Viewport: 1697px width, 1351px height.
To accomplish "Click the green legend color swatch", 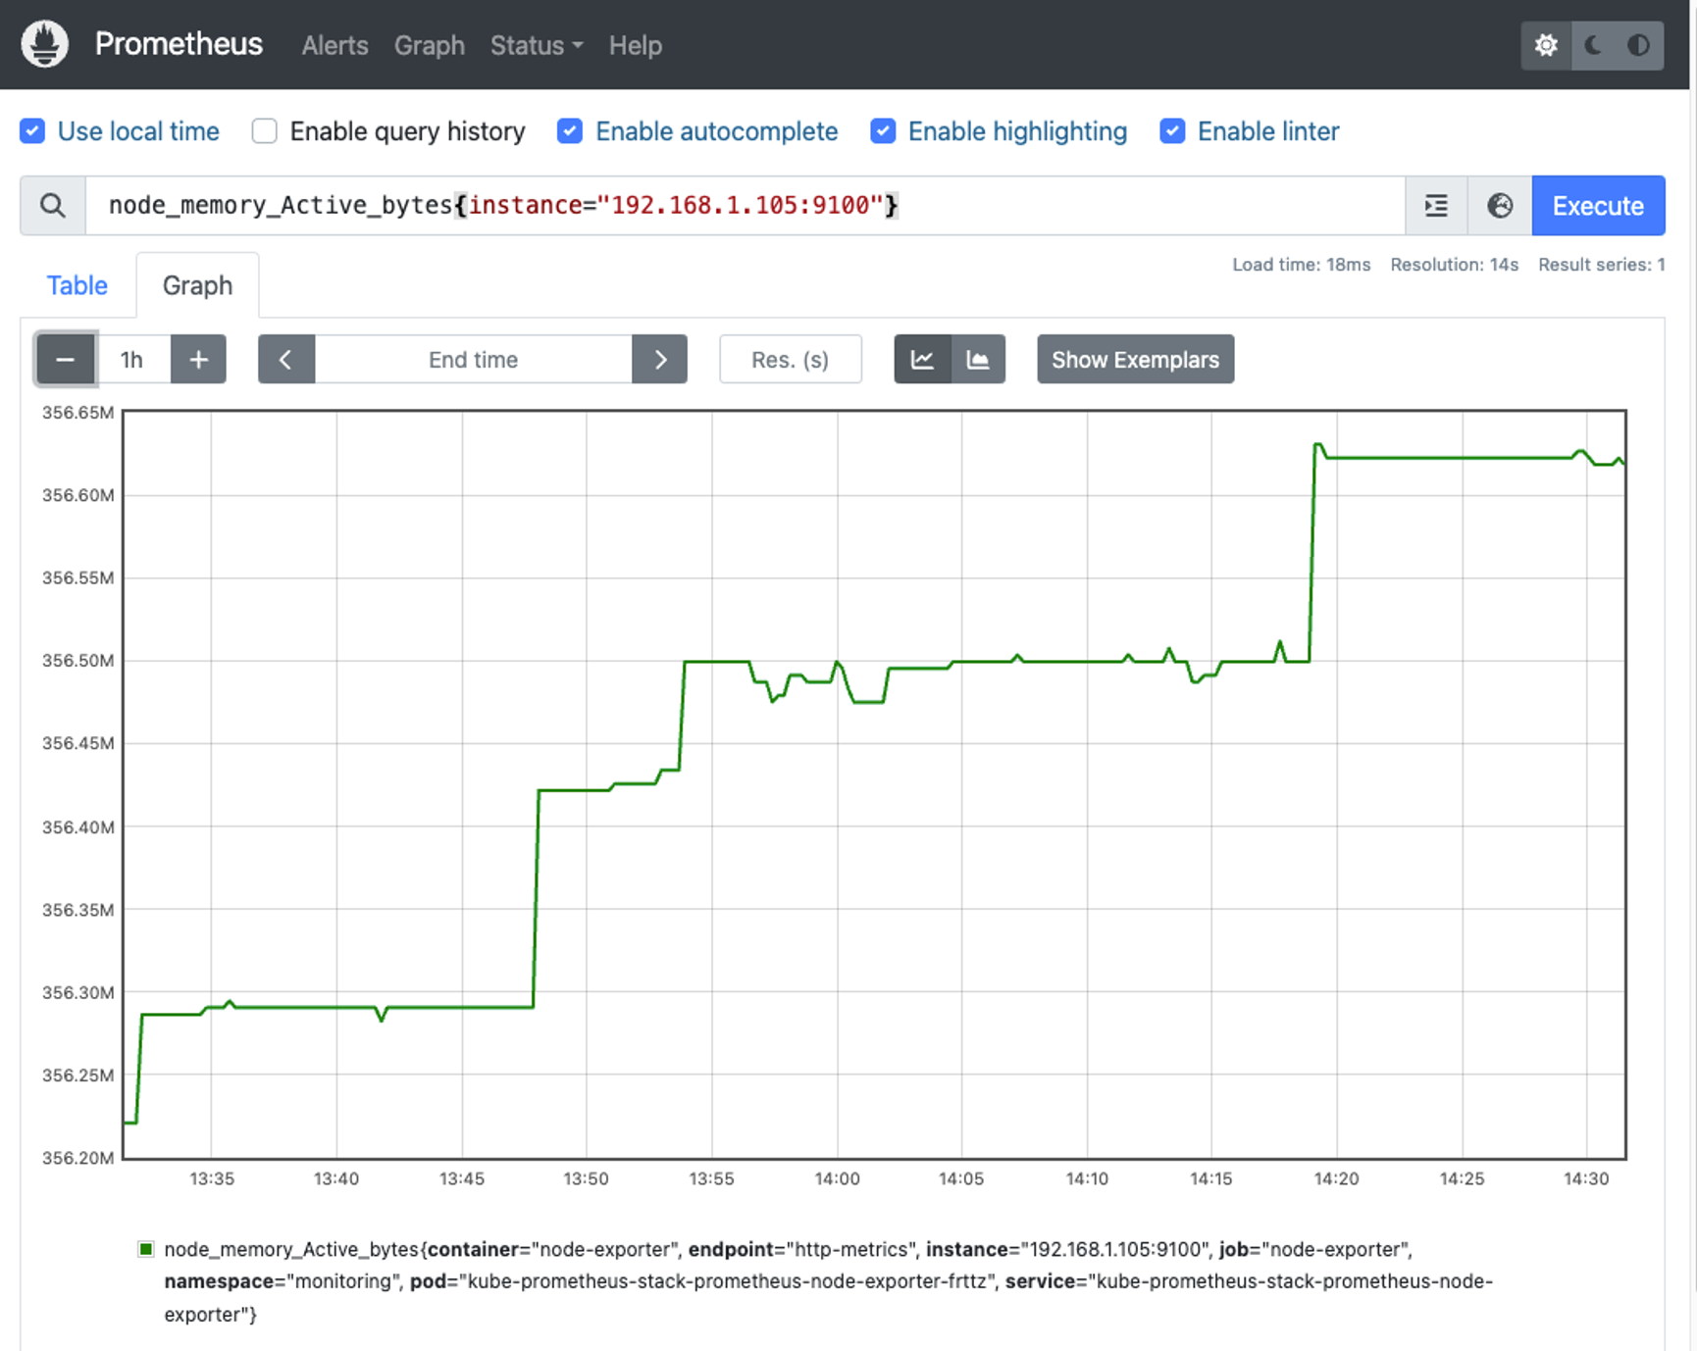I will (x=146, y=1249).
